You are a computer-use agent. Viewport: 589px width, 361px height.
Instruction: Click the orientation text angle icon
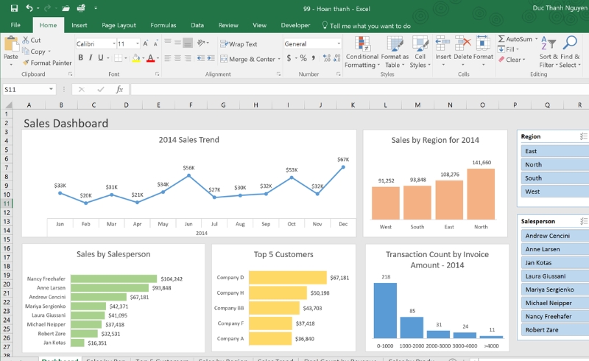coord(202,43)
